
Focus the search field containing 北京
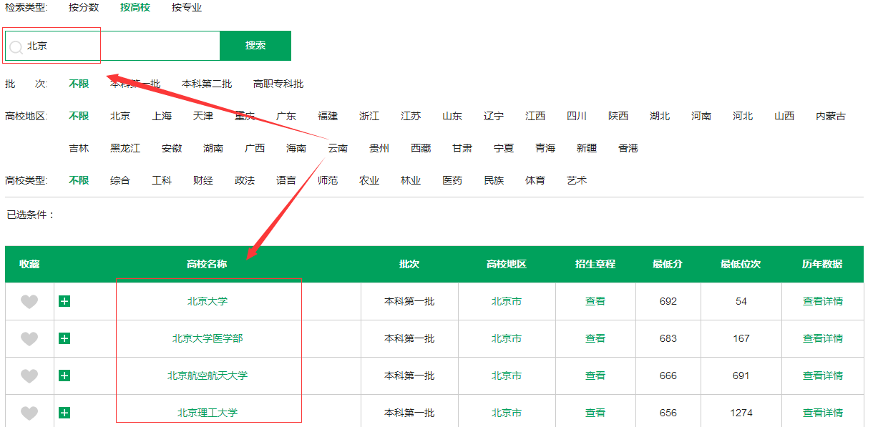point(112,45)
